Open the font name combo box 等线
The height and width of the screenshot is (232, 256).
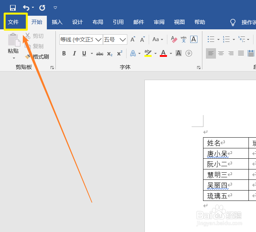click(x=81, y=39)
